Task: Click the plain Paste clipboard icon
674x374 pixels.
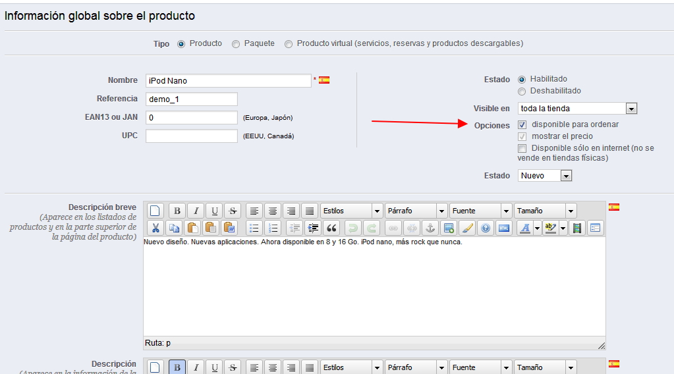Action: pos(192,228)
